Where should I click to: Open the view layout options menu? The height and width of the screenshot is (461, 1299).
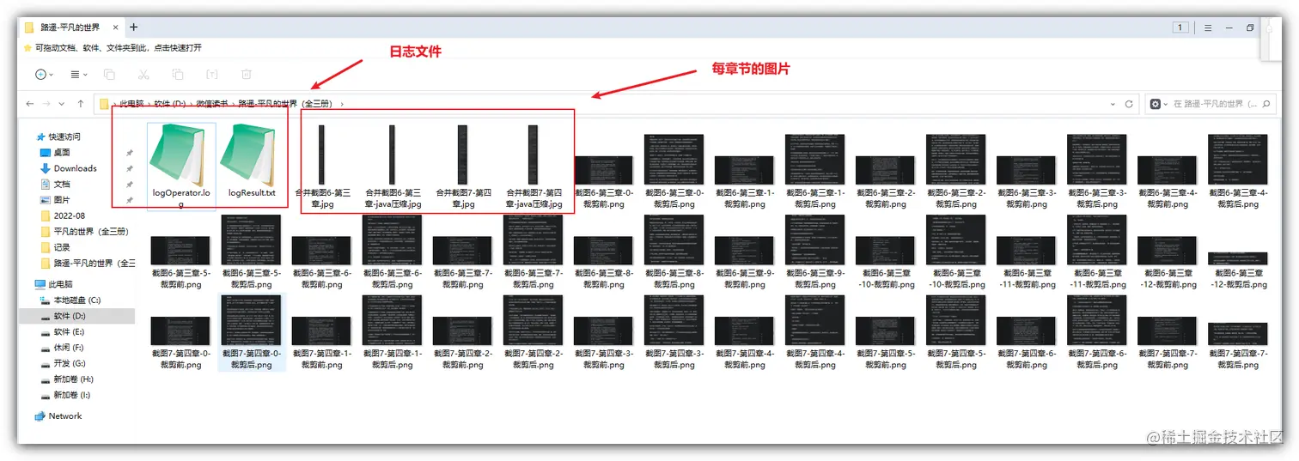78,75
